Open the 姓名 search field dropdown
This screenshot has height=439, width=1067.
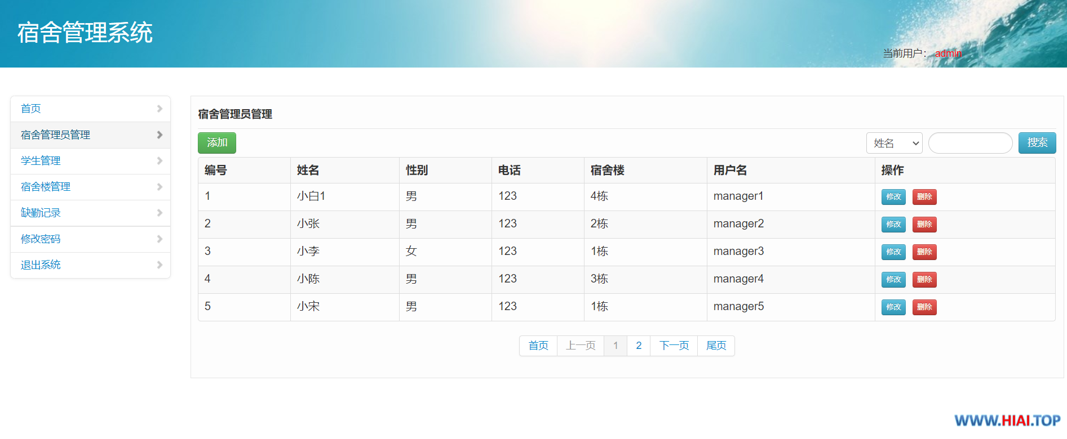pyautogui.click(x=895, y=143)
